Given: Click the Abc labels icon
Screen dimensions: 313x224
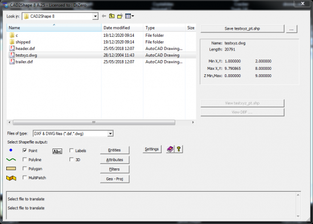Looking at the screenshot, I should click(x=57, y=151).
